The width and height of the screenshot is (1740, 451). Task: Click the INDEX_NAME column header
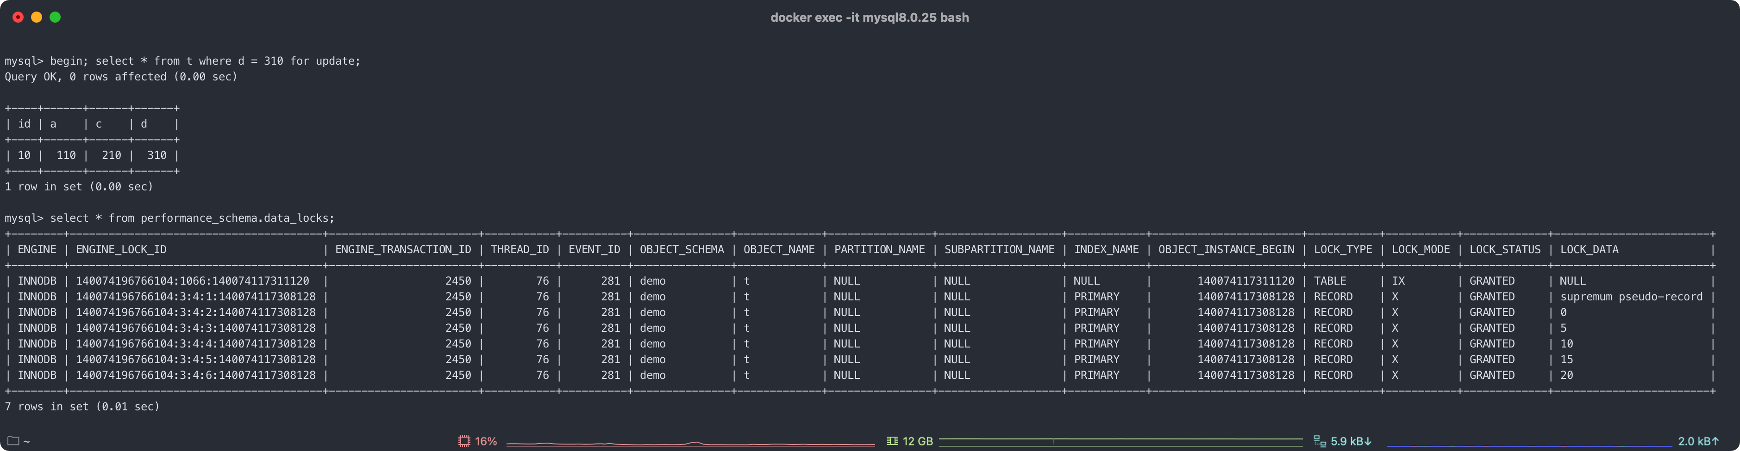[x=1106, y=250]
